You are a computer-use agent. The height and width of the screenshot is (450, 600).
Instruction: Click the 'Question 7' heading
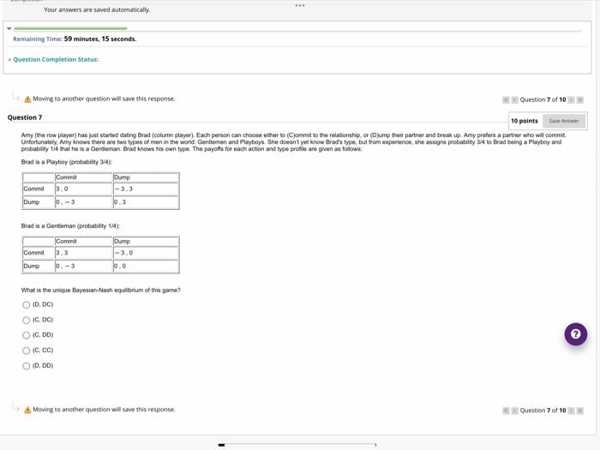click(x=25, y=117)
